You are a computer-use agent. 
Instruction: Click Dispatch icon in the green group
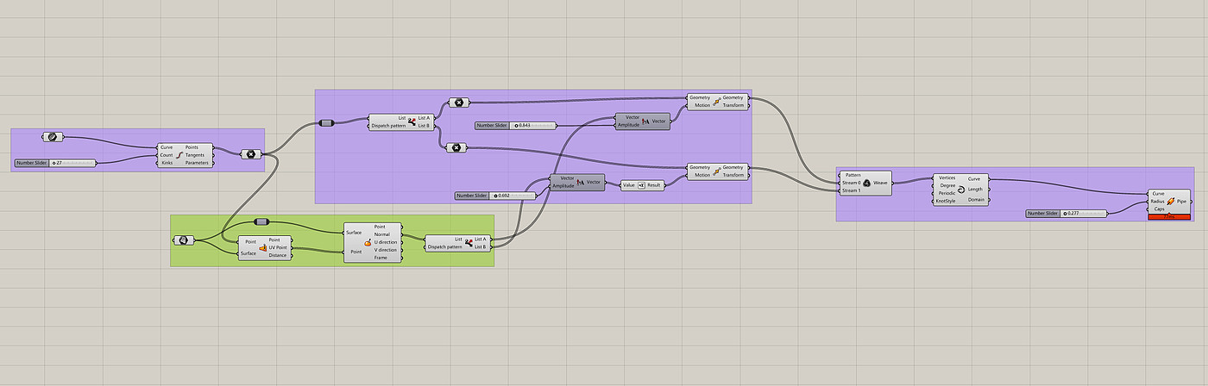[468, 242]
